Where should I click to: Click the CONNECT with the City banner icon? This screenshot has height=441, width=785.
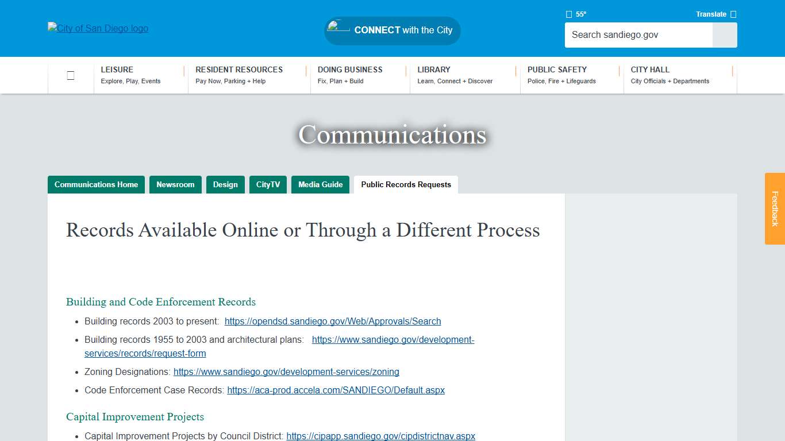[x=338, y=27]
